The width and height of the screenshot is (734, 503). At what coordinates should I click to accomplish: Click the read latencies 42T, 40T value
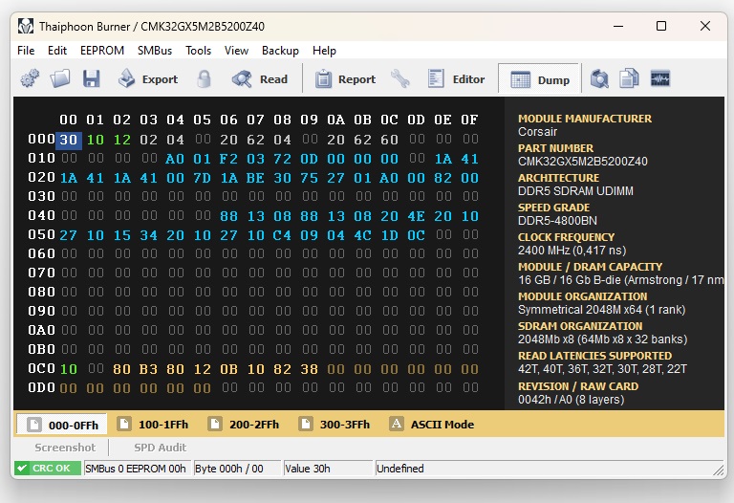pos(602,369)
